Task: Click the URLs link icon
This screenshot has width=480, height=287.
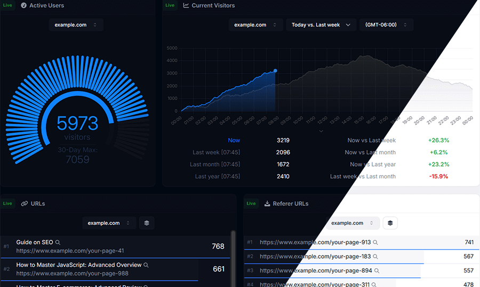Action: click(x=24, y=203)
